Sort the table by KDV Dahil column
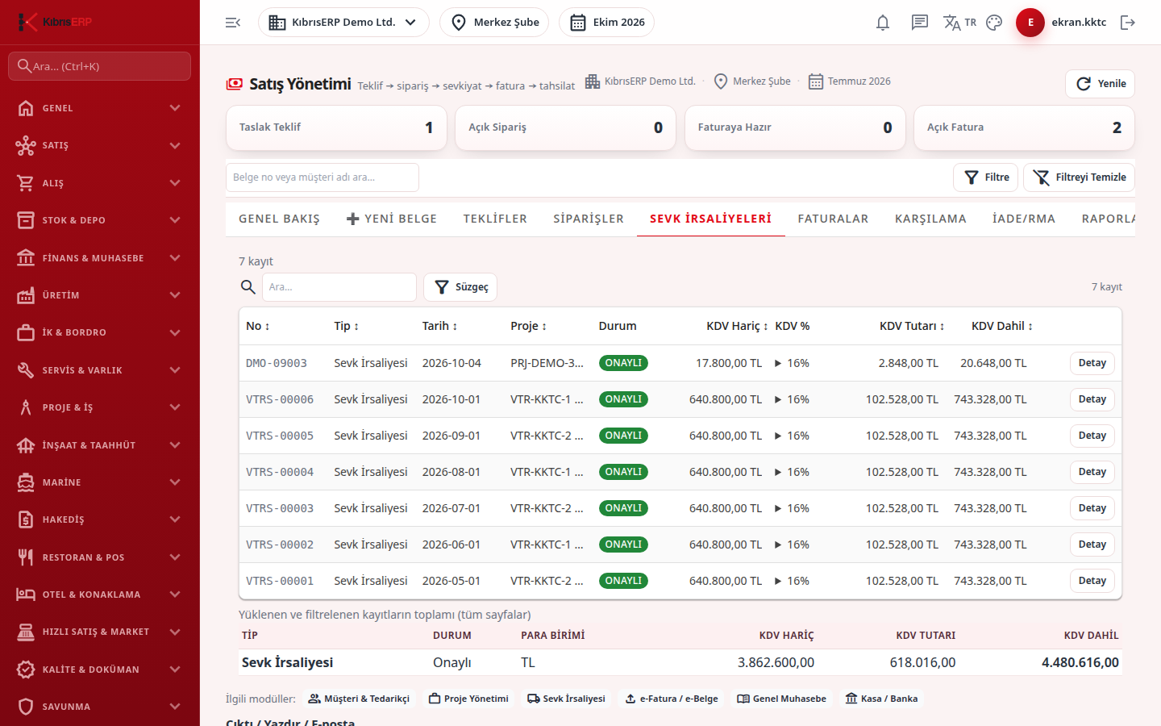The width and height of the screenshot is (1161, 726). pos(1002,326)
